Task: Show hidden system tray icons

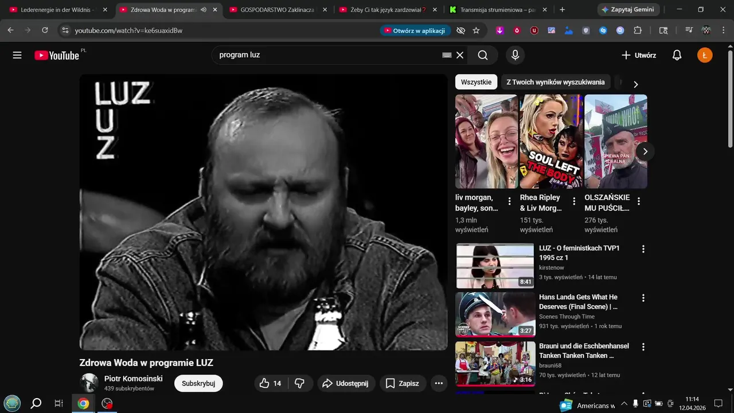Action: (624, 404)
